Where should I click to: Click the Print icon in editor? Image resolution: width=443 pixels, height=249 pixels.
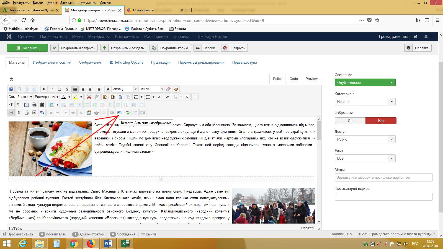coord(34,105)
